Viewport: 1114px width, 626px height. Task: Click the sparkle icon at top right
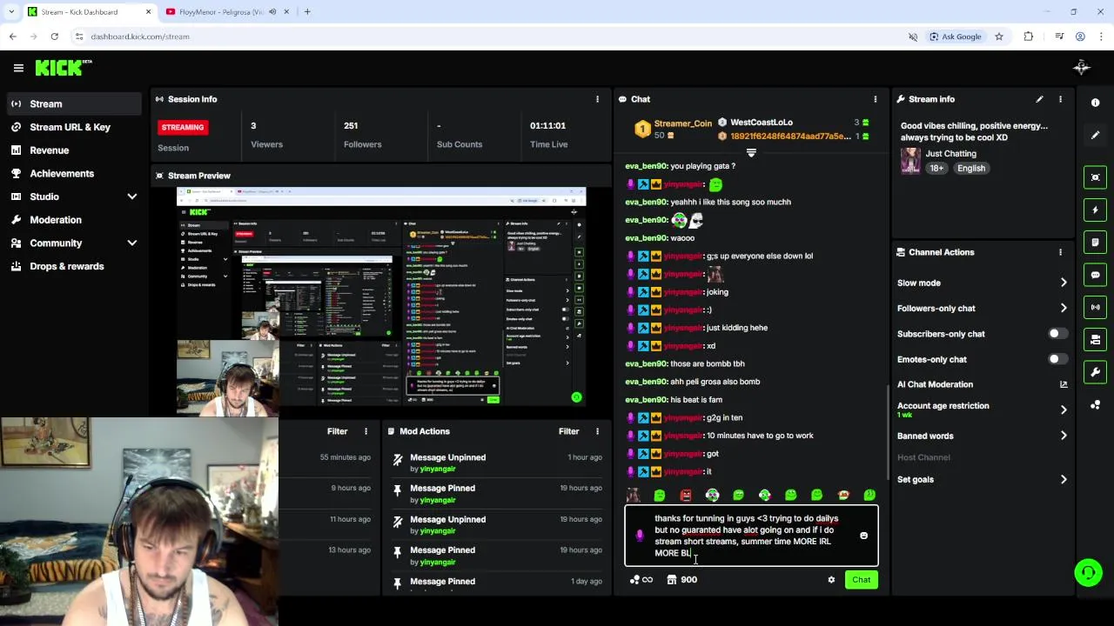click(x=1082, y=68)
